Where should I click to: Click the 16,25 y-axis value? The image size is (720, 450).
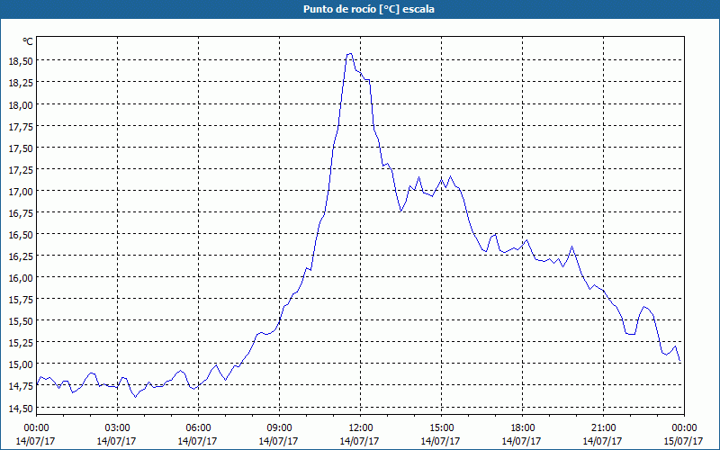click(x=21, y=256)
